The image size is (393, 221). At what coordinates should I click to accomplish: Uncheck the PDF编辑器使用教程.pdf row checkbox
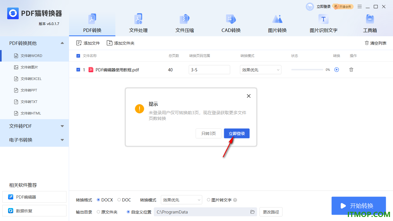[x=78, y=70]
